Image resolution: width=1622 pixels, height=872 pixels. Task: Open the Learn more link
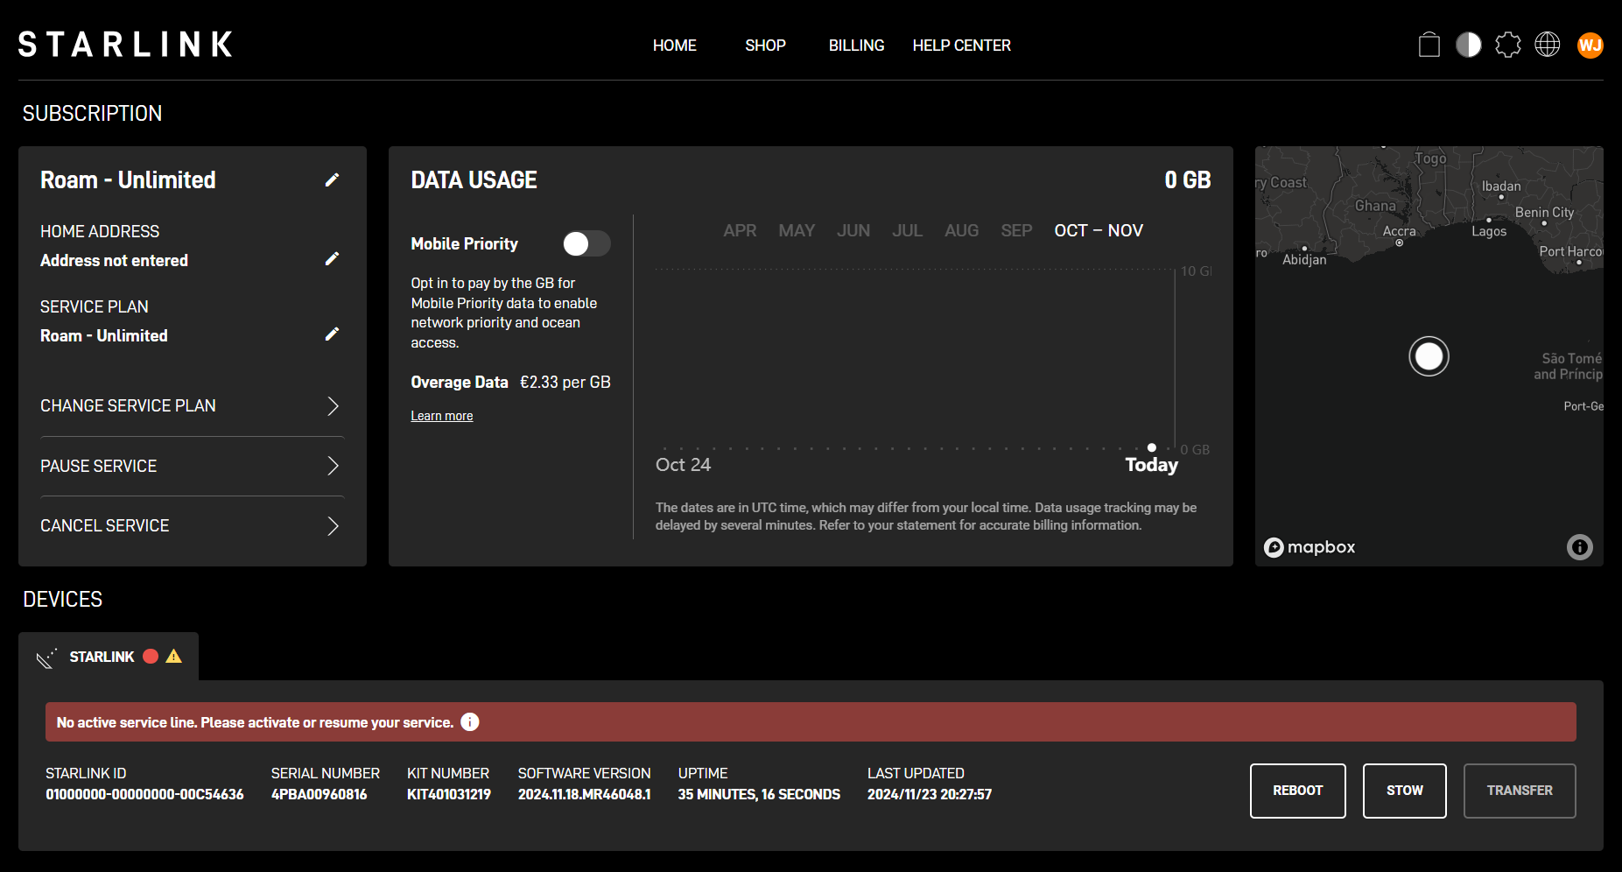point(442,416)
